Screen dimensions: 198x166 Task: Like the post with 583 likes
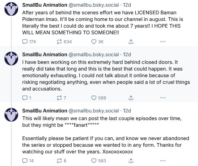pos(99,161)
